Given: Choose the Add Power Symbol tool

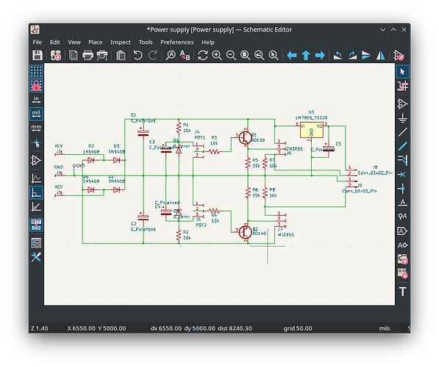Looking at the screenshot, I should (x=403, y=117).
